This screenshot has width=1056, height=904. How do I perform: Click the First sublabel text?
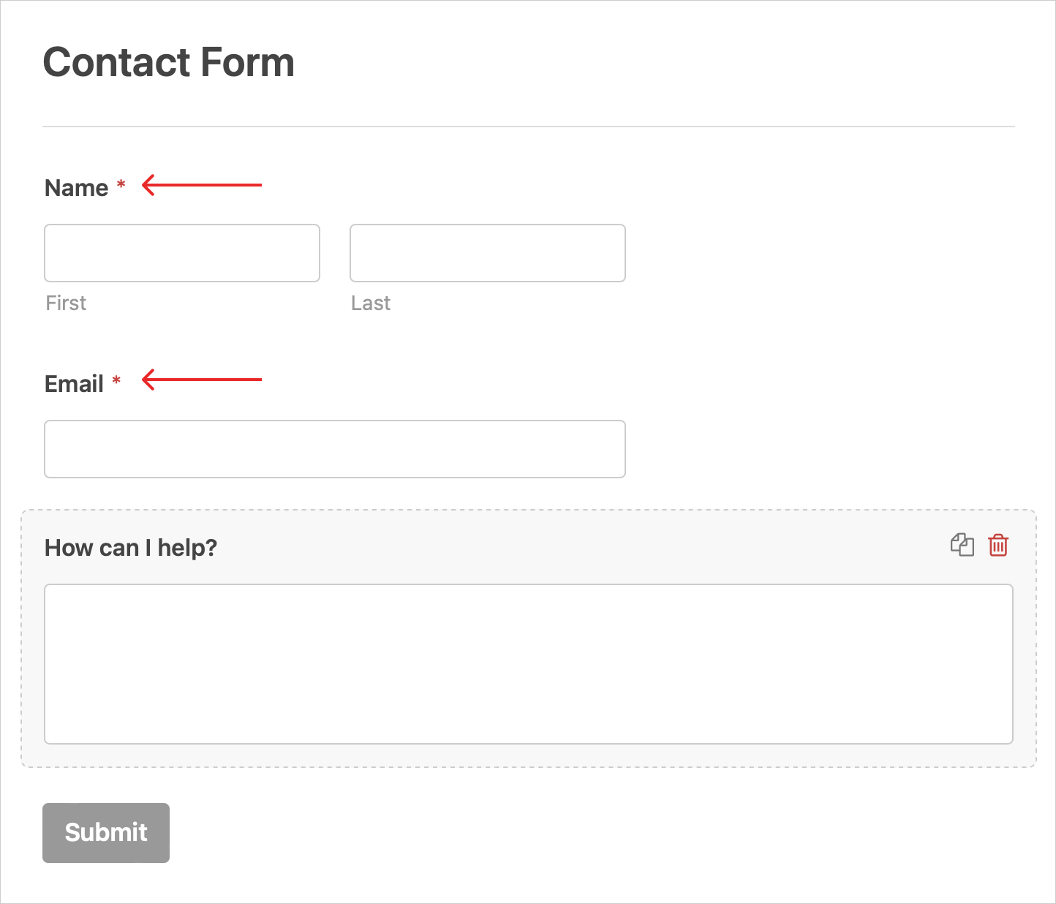coord(66,303)
